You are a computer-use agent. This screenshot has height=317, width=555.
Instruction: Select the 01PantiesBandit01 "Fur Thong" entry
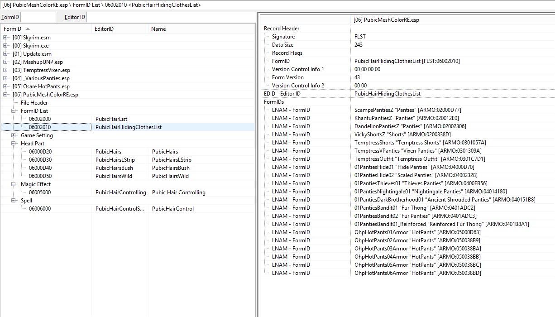pos(415,208)
